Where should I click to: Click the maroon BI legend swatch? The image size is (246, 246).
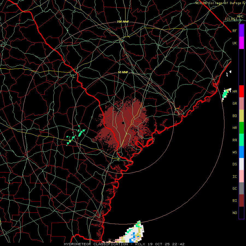241,201
